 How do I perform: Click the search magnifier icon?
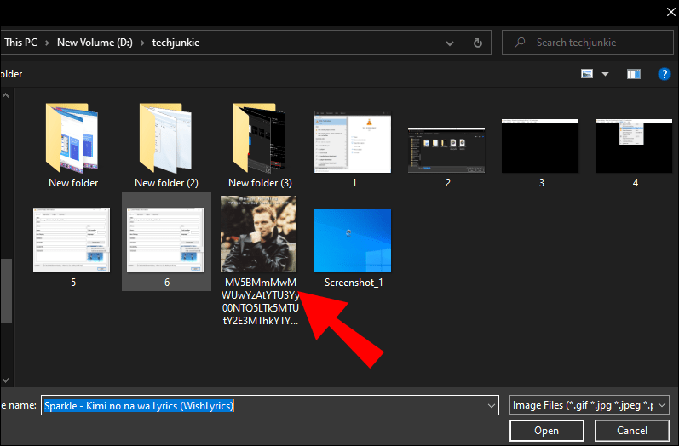point(520,43)
